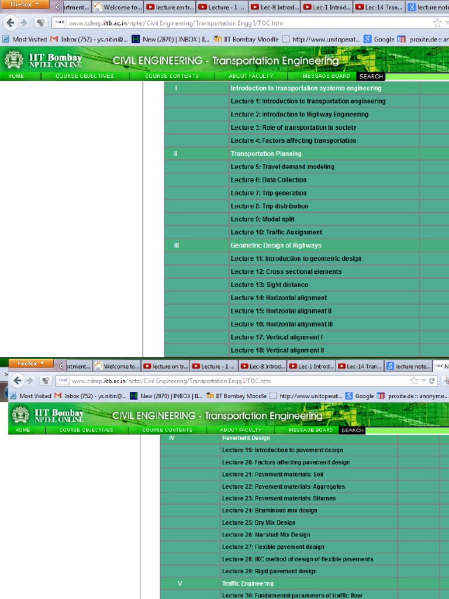Viewport: 449px width, 599px height.
Task: Click forward arrow in lower browser window
Action: 30,380
